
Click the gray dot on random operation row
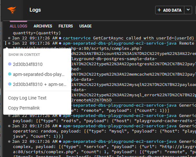[9, 126]
